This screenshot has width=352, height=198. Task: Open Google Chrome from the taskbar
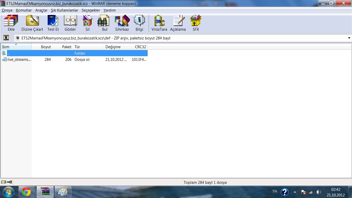pos(26,192)
